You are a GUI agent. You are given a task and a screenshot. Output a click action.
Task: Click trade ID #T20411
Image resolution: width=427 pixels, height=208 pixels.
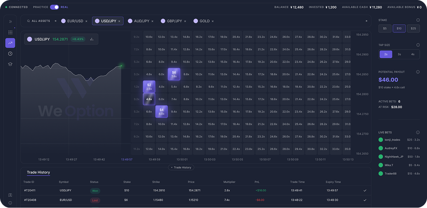(30, 191)
